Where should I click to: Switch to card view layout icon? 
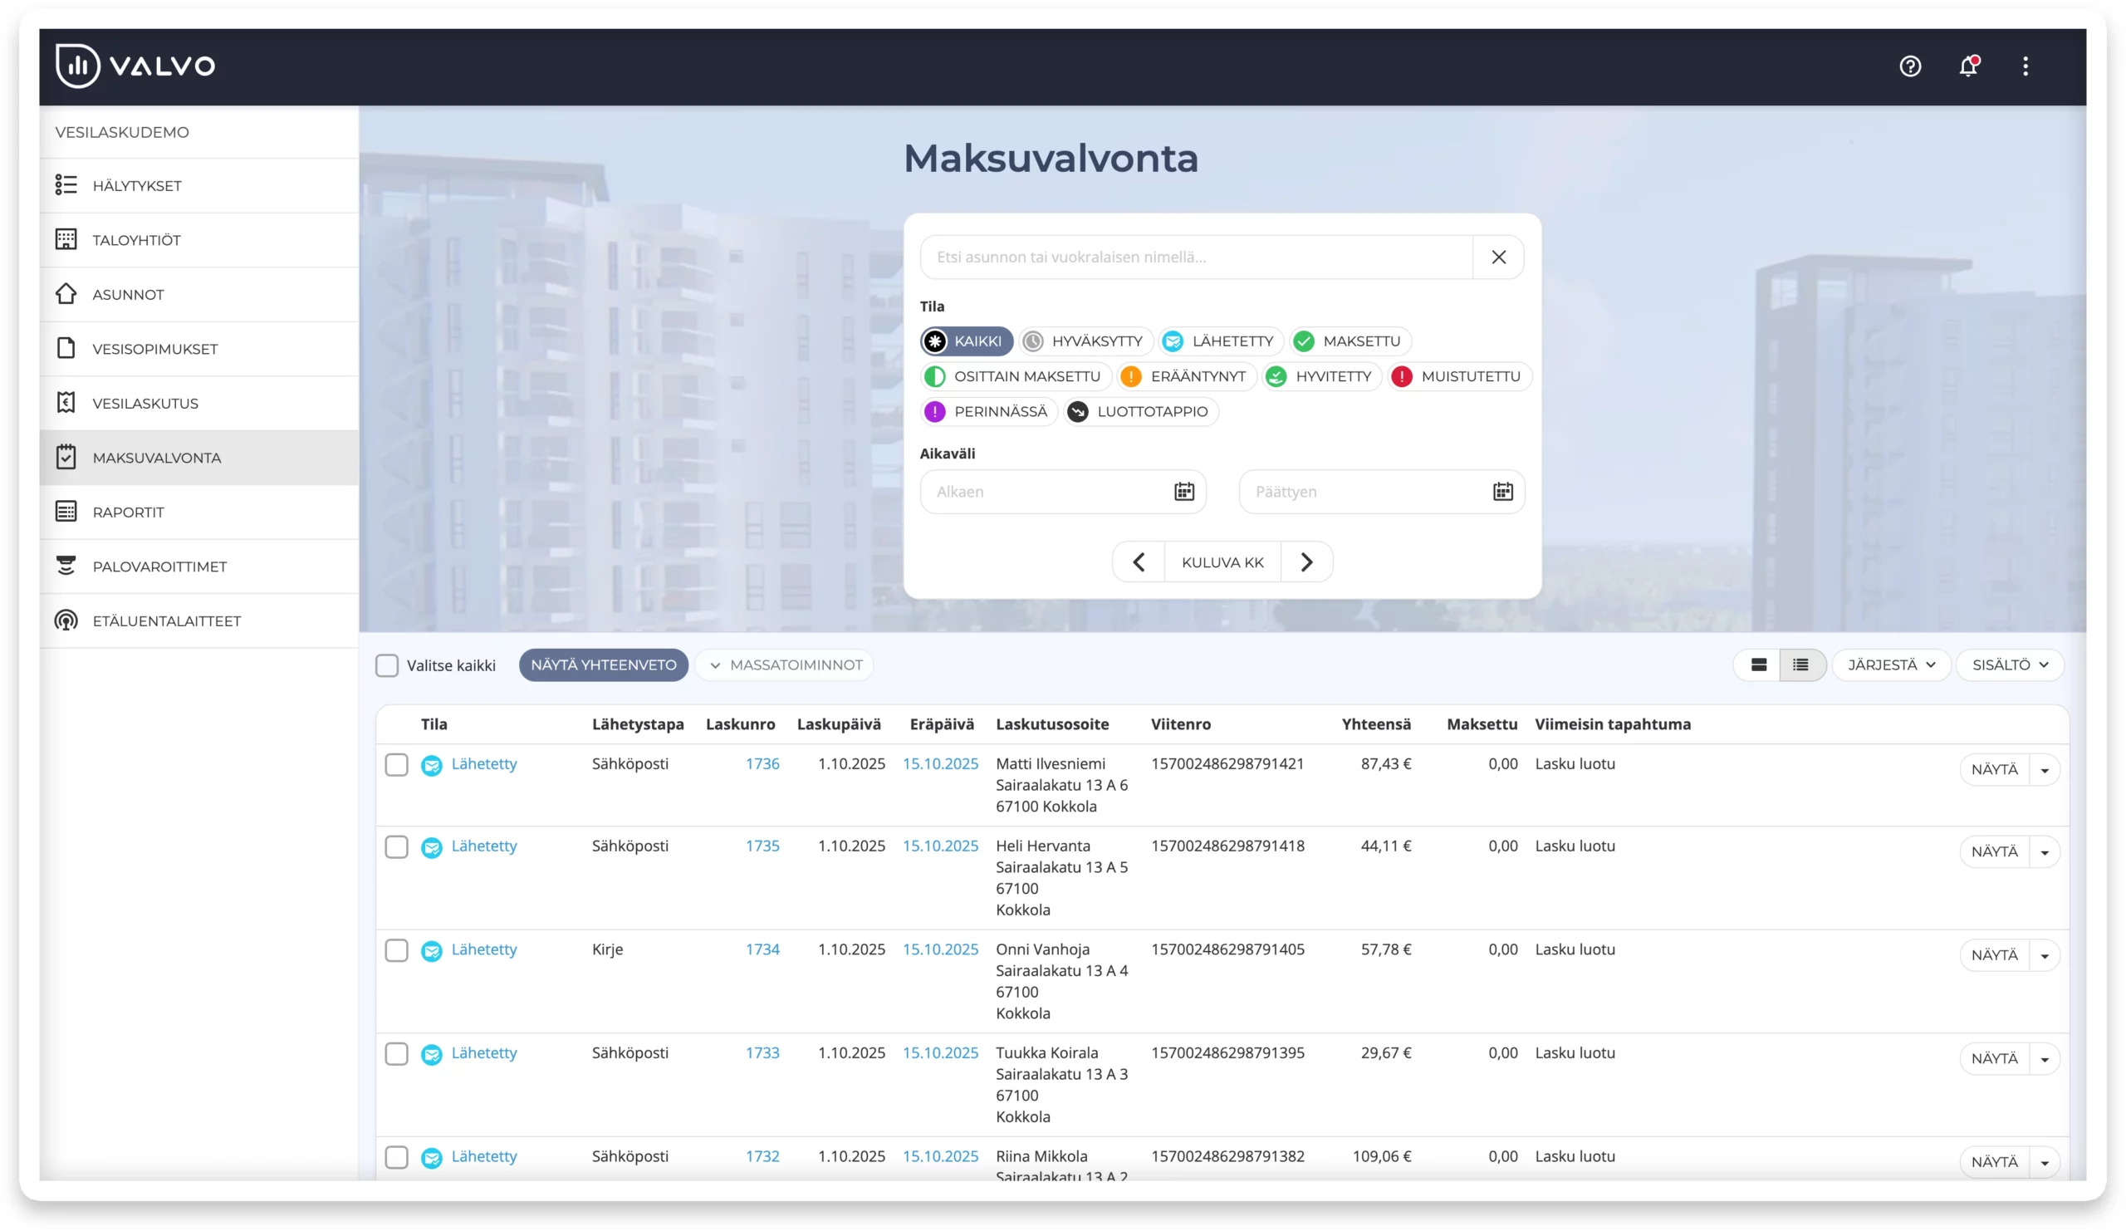[x=1758, y=665]
